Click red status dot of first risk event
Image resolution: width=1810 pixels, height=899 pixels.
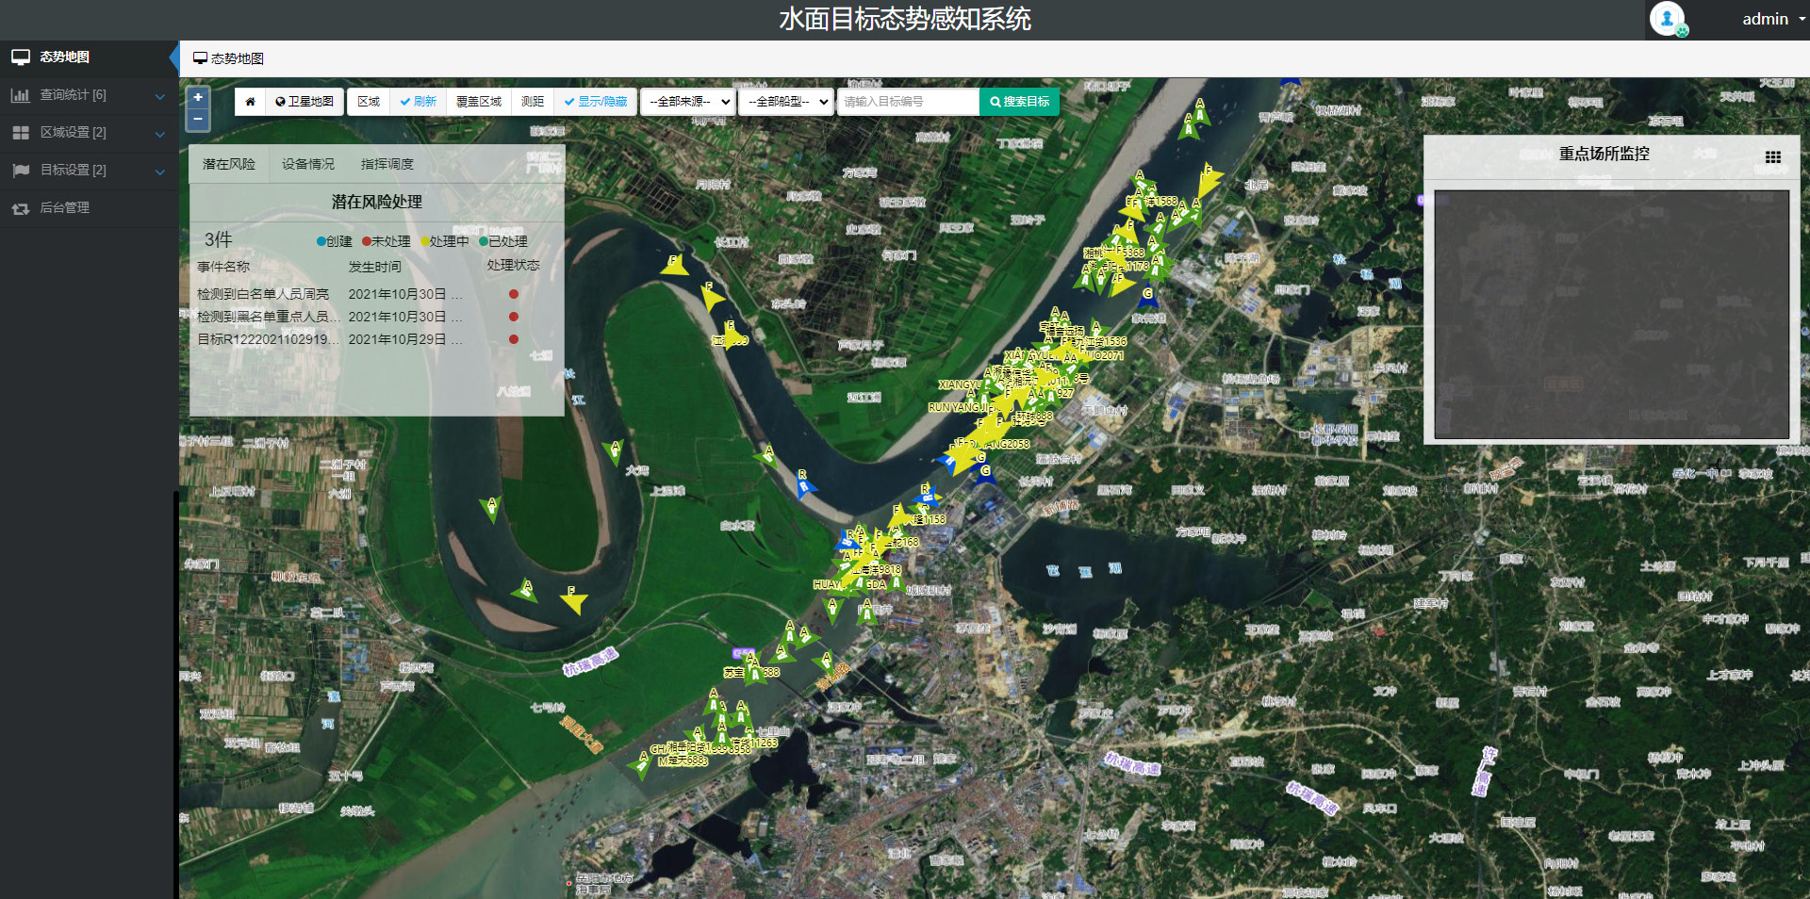(514, 294)
